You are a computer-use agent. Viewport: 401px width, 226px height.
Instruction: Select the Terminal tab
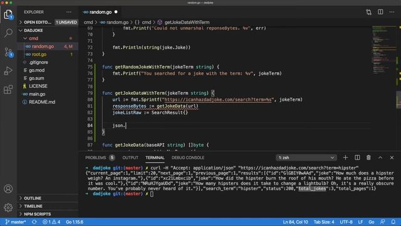pyautogui.click(x=155, y=158)
